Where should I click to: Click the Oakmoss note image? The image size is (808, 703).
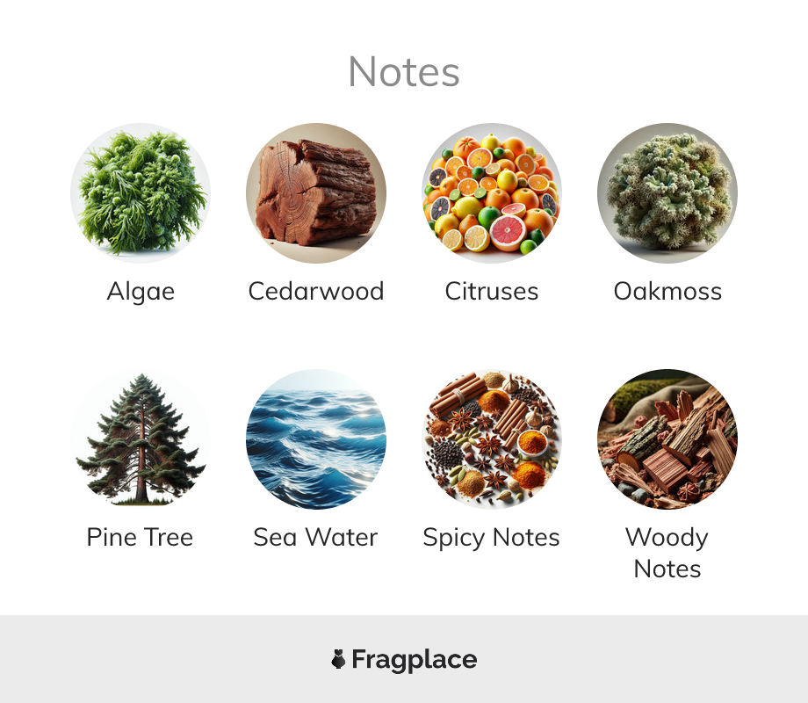[667, 193]
